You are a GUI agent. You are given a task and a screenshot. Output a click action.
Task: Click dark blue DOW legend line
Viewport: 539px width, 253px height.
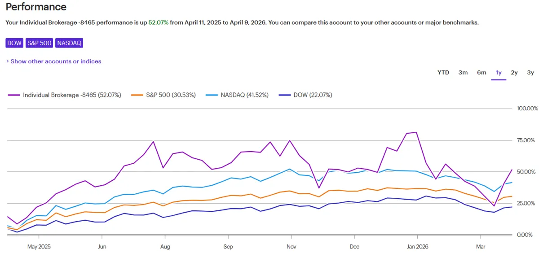(285, 95)
